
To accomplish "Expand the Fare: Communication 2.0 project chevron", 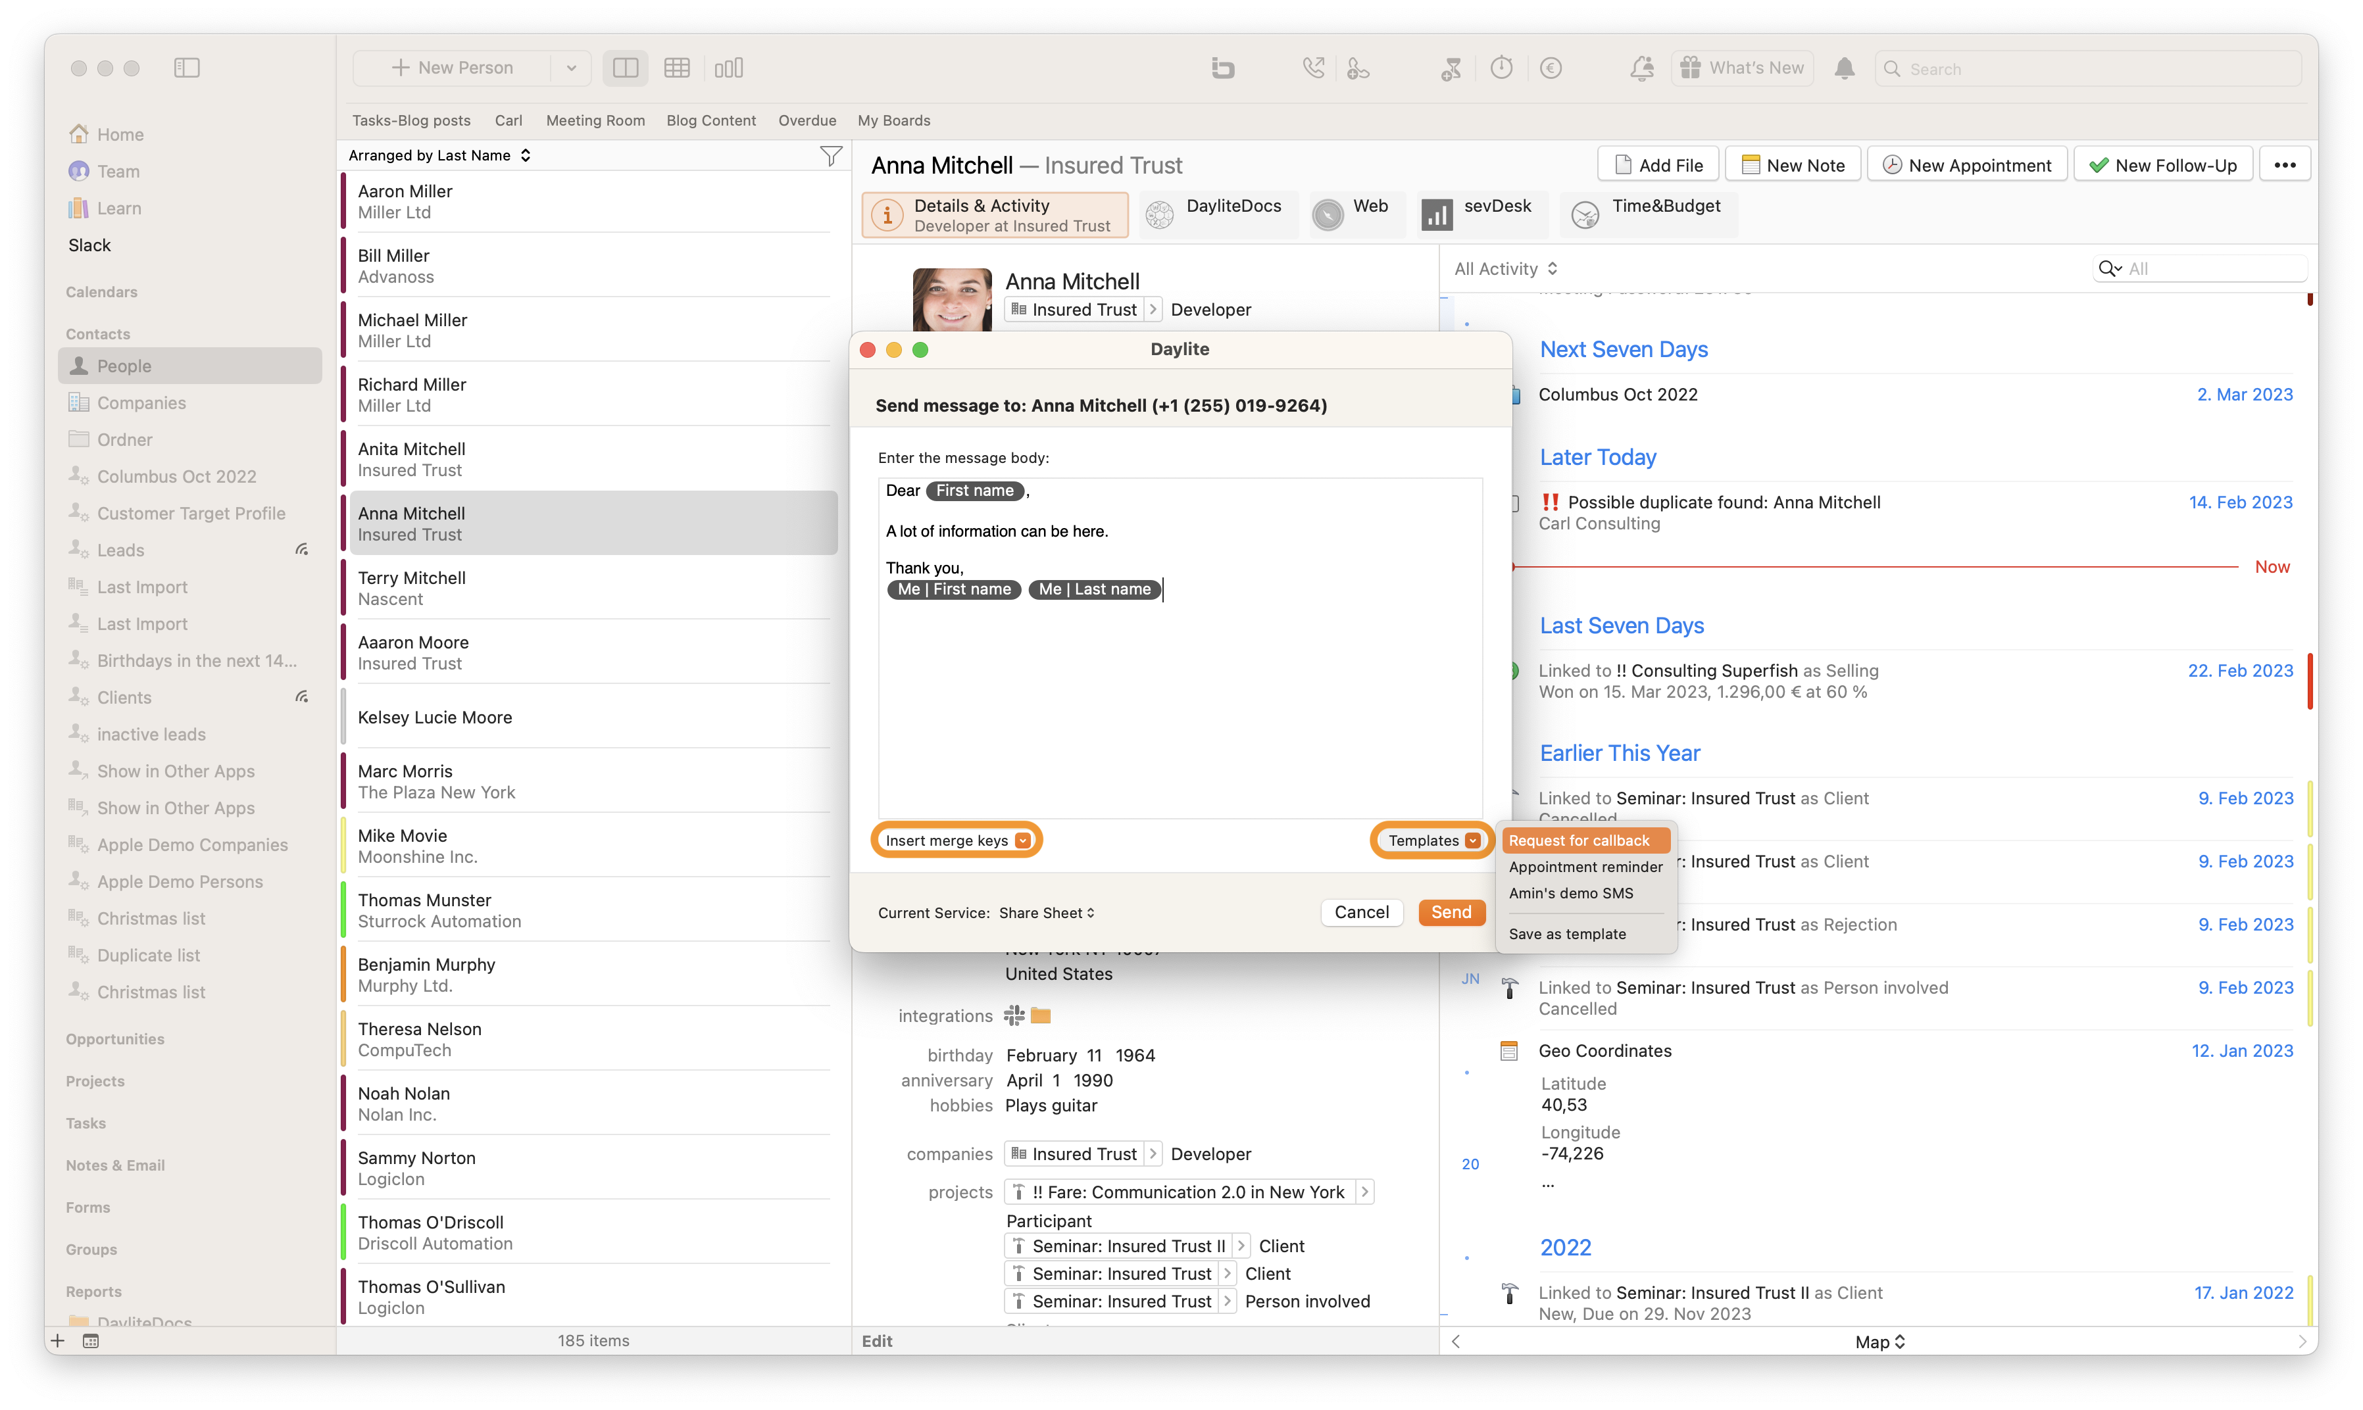I will pos(1364,1192).
